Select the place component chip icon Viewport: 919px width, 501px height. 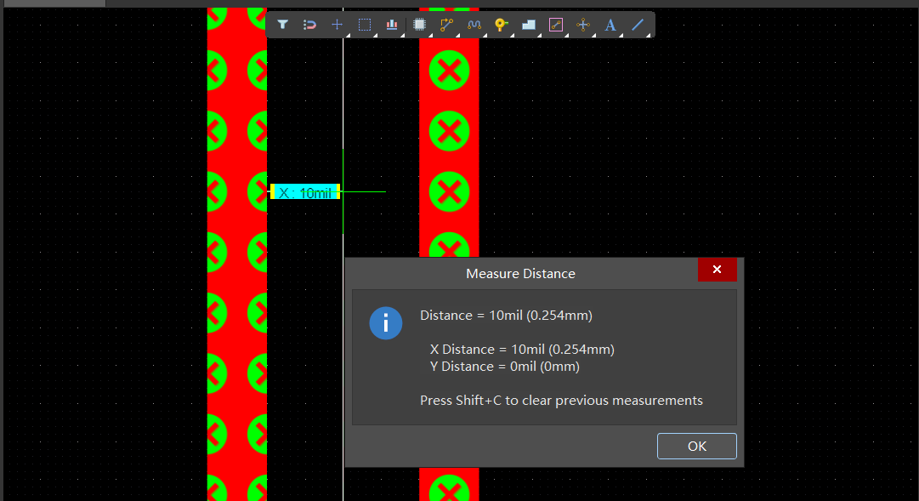tap(419, 25)
